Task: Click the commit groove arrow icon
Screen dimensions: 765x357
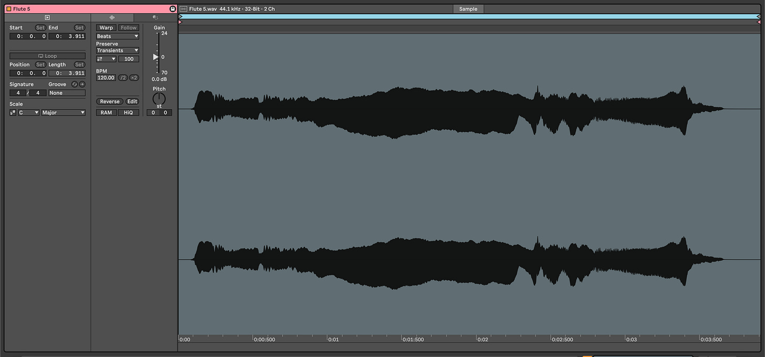Action: click(x=82, y=84)
